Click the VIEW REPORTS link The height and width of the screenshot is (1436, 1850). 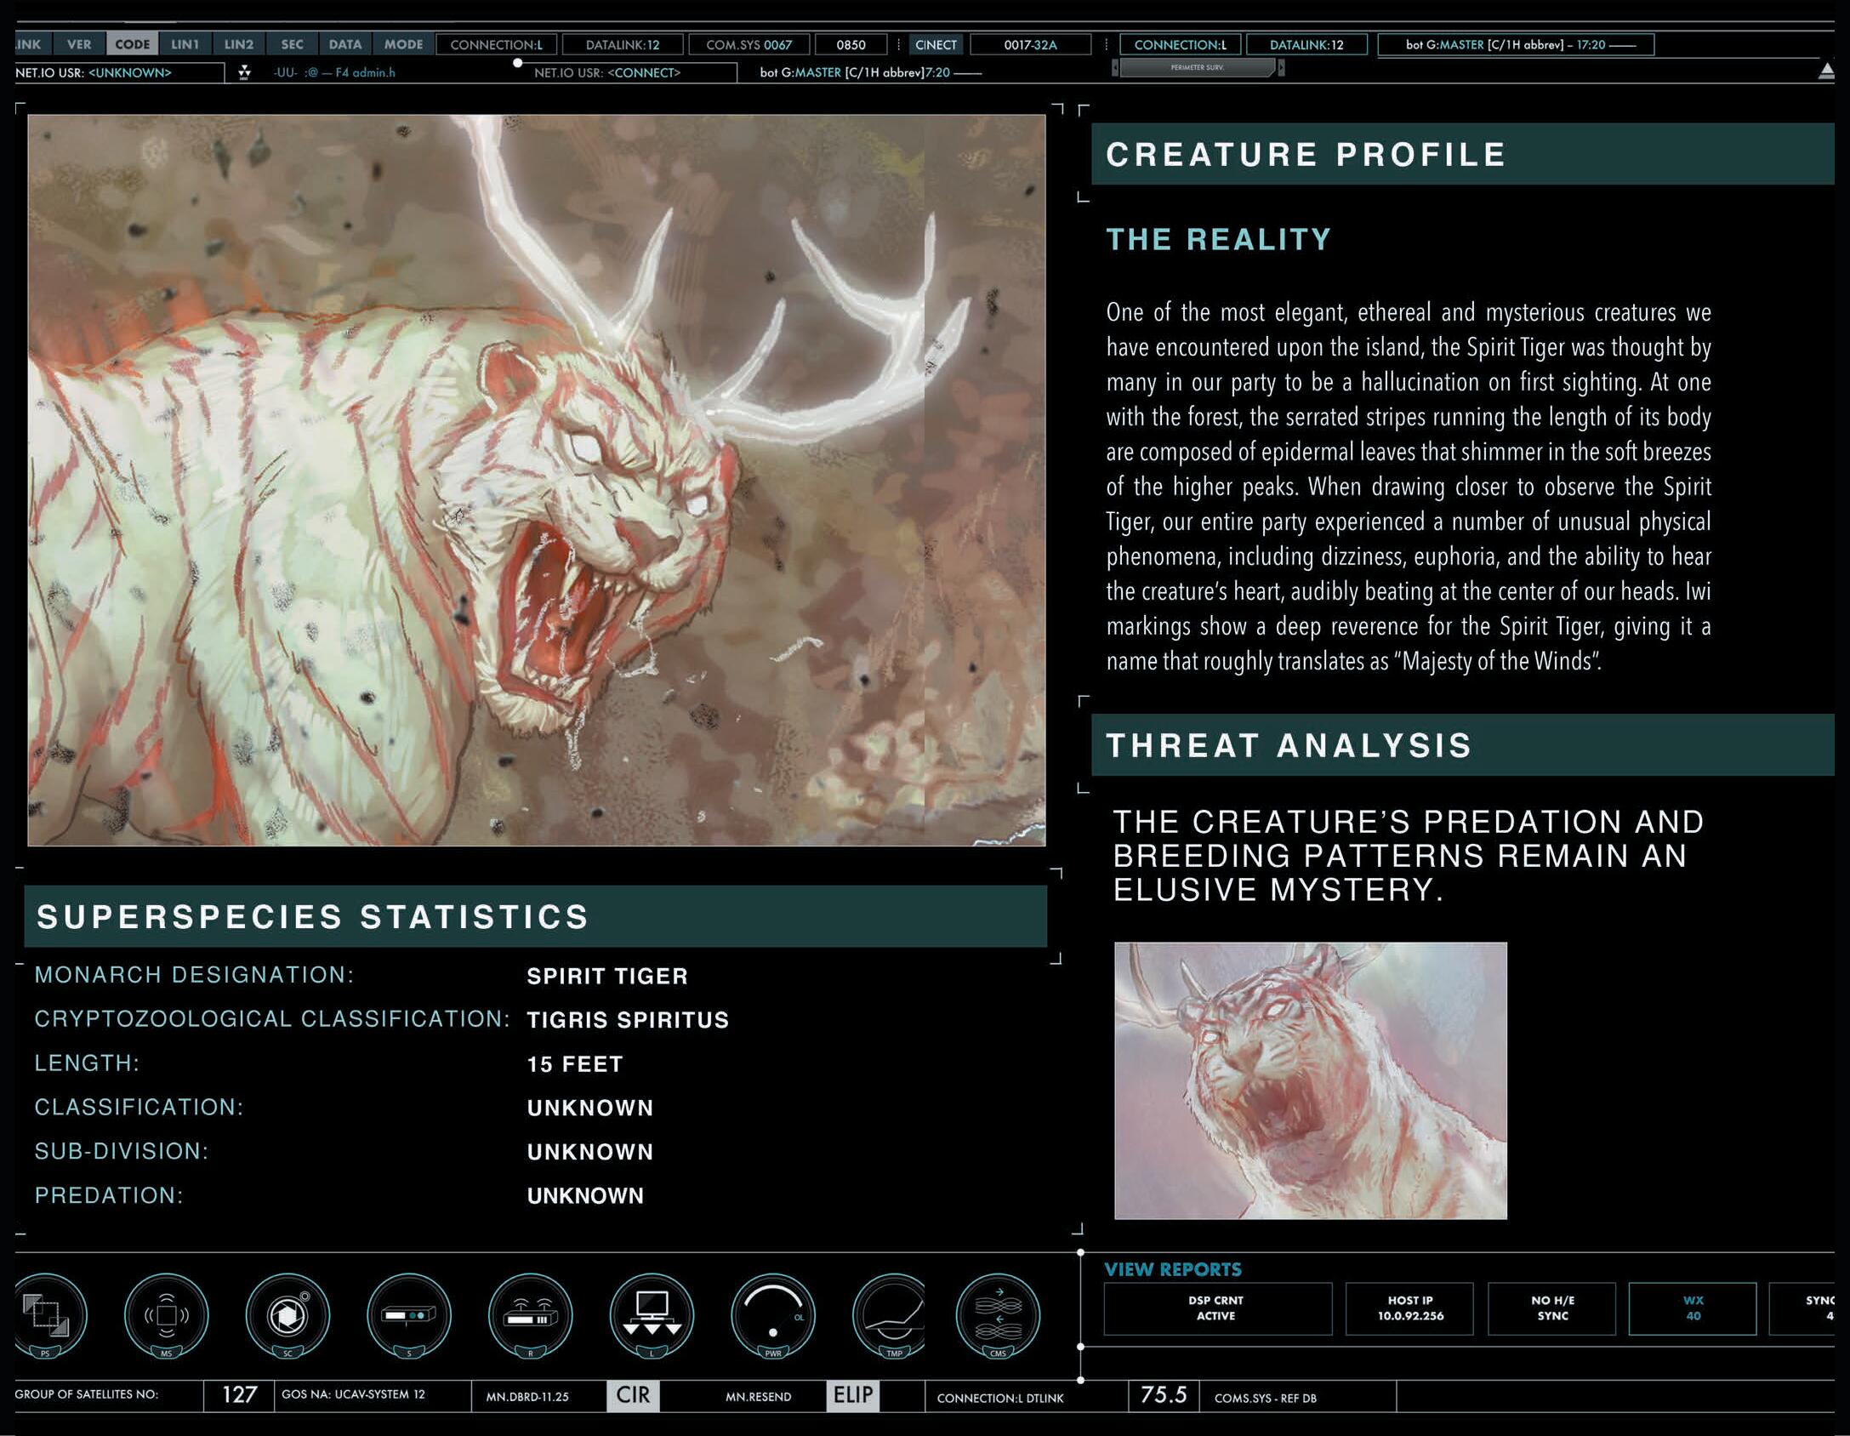pyautogui.click(x=1172, y=1269)
